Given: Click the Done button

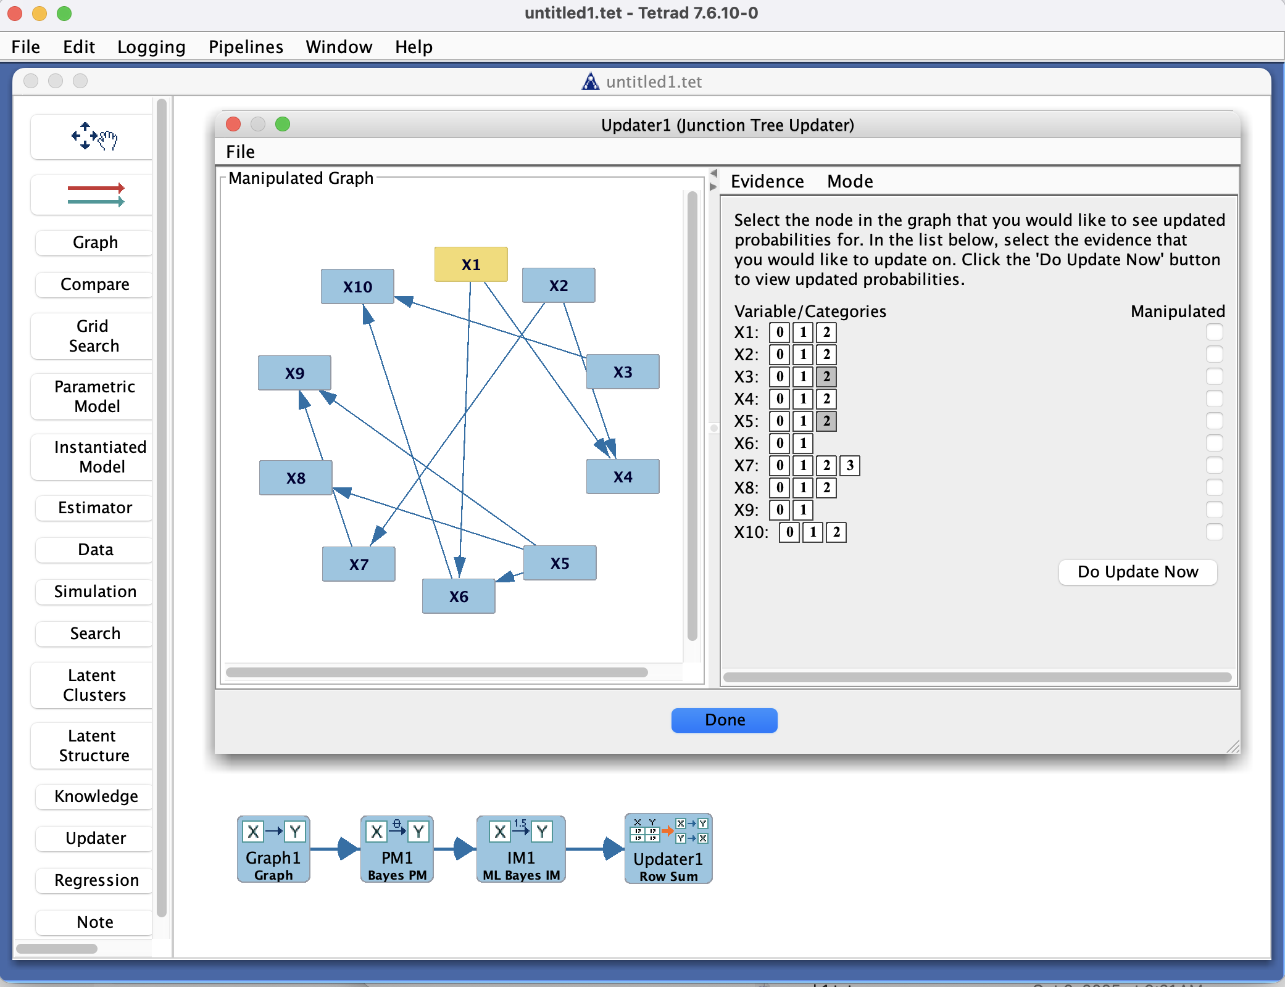Looking at the screenshot, I should pos(725,720).
